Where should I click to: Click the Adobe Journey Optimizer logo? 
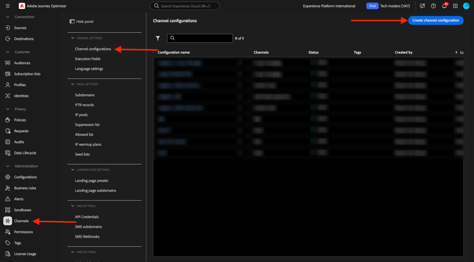click(x=21, y=6)
